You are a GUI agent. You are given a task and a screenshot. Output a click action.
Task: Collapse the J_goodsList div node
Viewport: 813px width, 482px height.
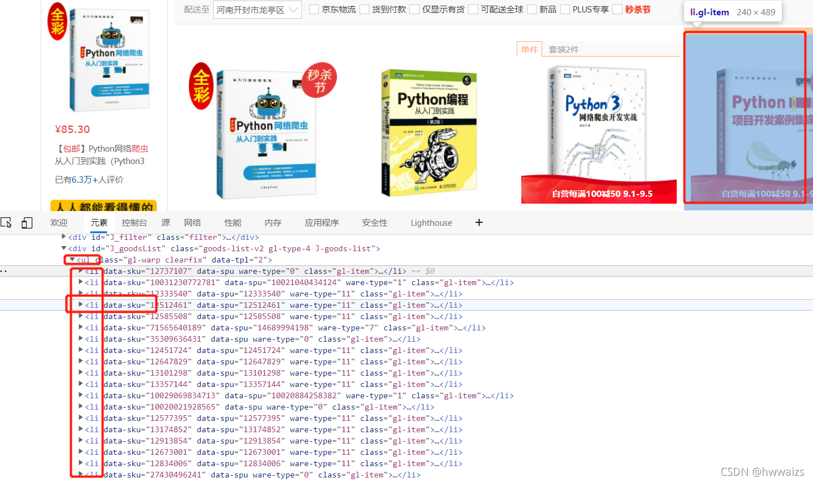pyautogui.click(x=64, y=248)
